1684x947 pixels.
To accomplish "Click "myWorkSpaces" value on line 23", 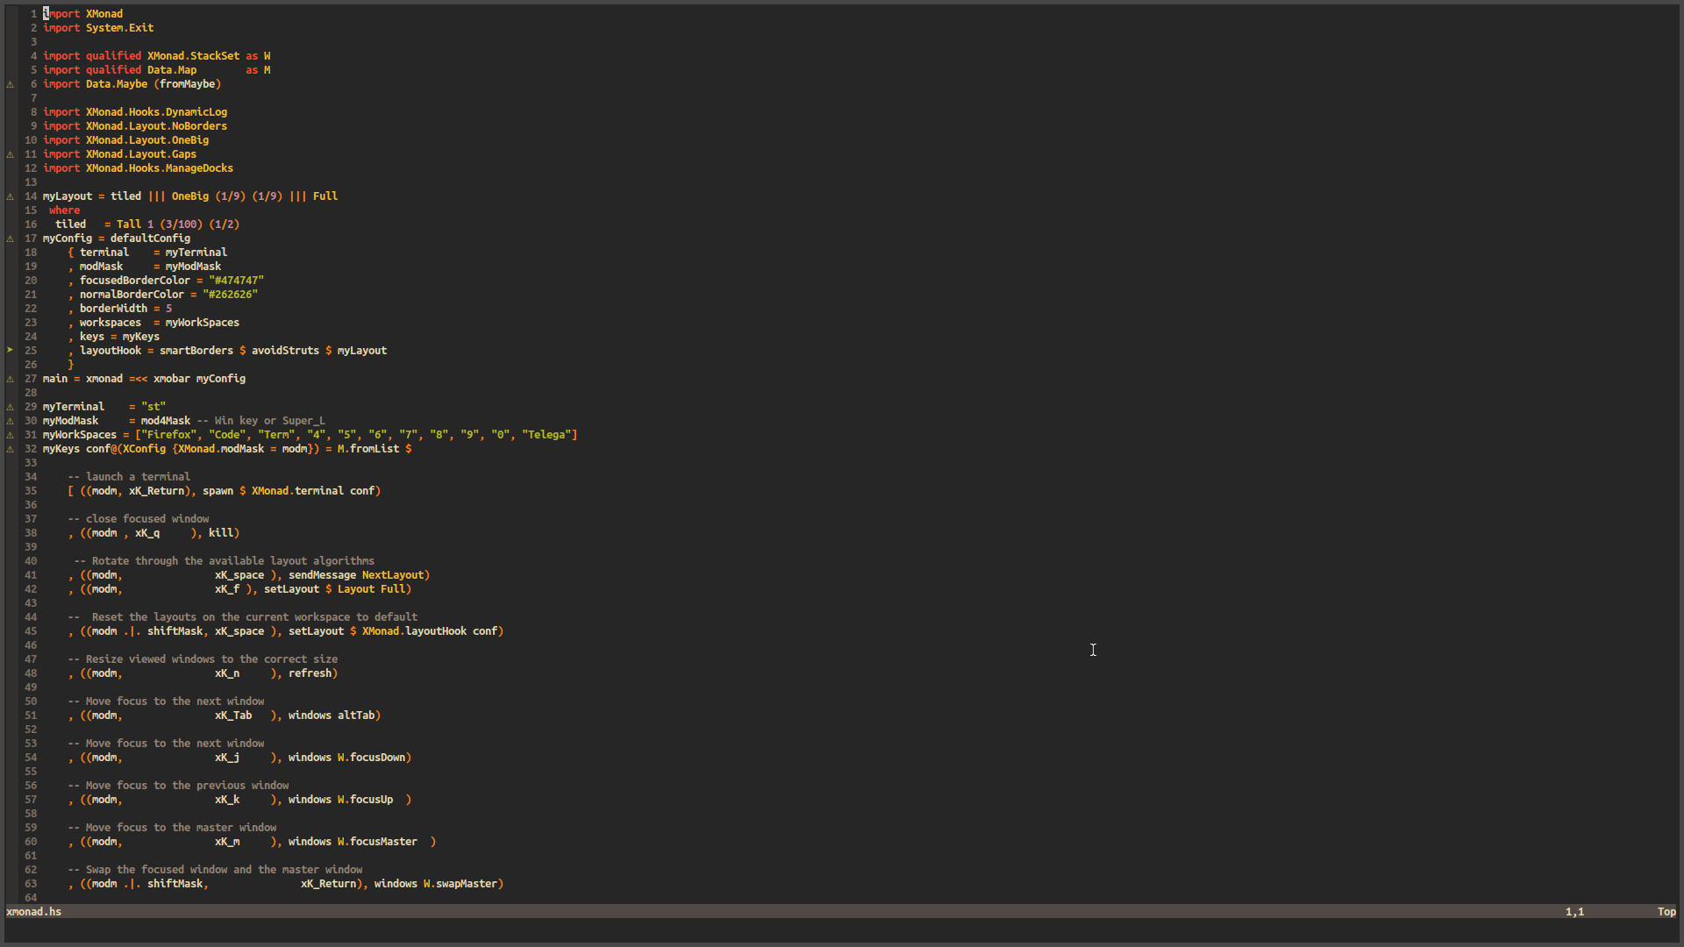I will (203, 323).
